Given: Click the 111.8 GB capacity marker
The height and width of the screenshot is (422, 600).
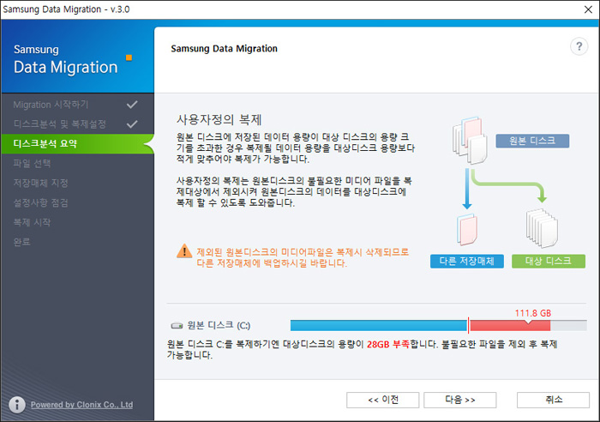Looking at the screenshot, I should pyautogui.click(x=532, y=313).
